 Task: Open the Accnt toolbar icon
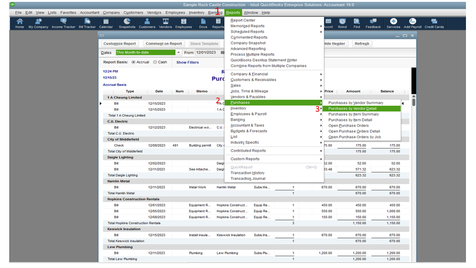pos(328,23)
